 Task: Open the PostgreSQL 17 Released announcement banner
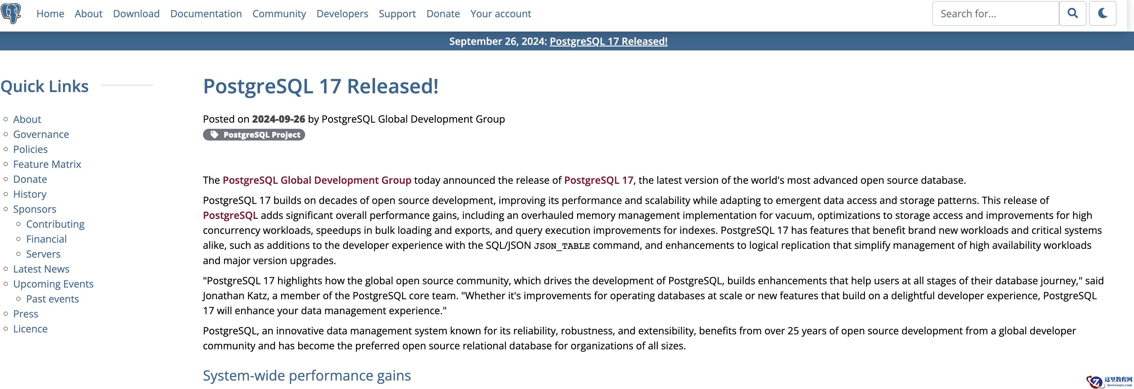609,41
